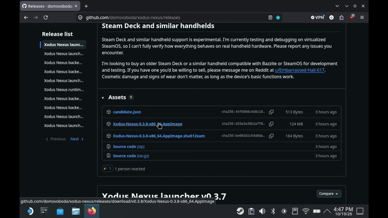Collapse the Assets section
388x218 pixels.
(x=103, y=97)
